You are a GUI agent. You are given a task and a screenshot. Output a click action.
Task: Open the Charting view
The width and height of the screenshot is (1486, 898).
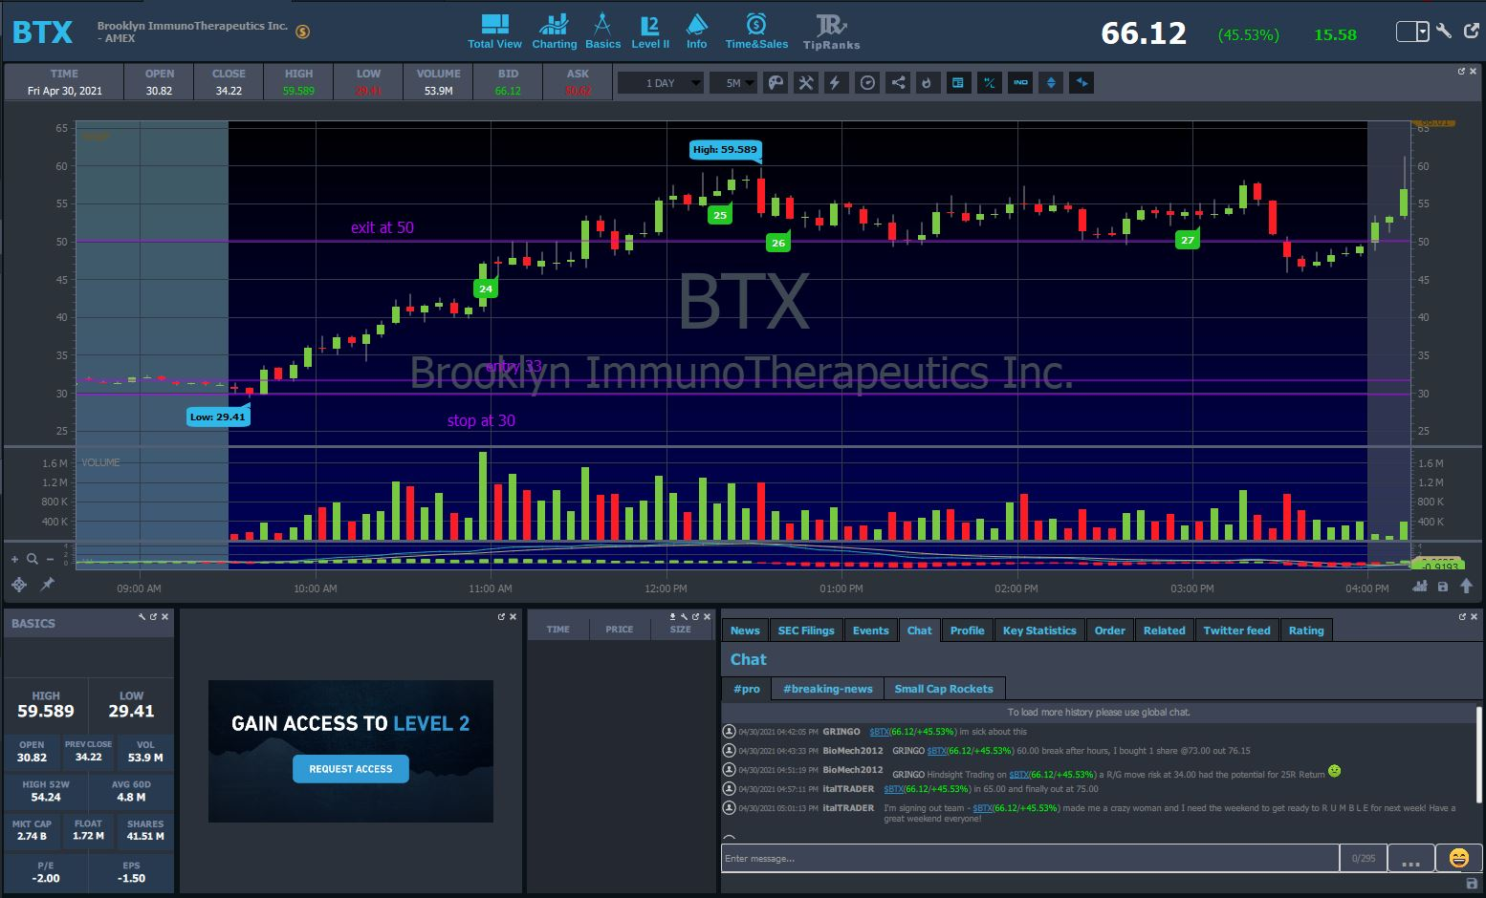[x=554, y=32]
